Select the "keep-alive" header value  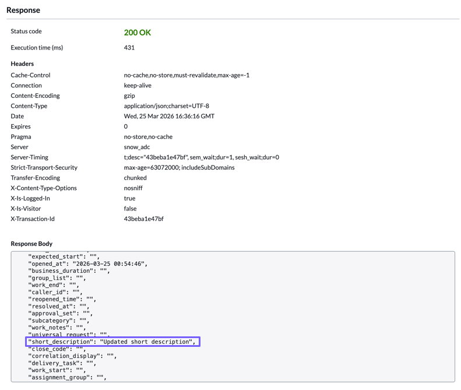(138, 85)
